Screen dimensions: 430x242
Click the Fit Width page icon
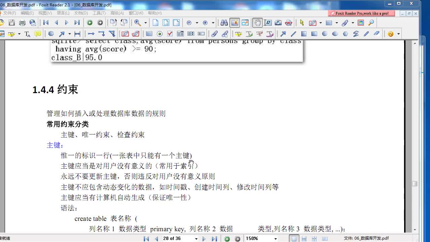coord(176,23)
